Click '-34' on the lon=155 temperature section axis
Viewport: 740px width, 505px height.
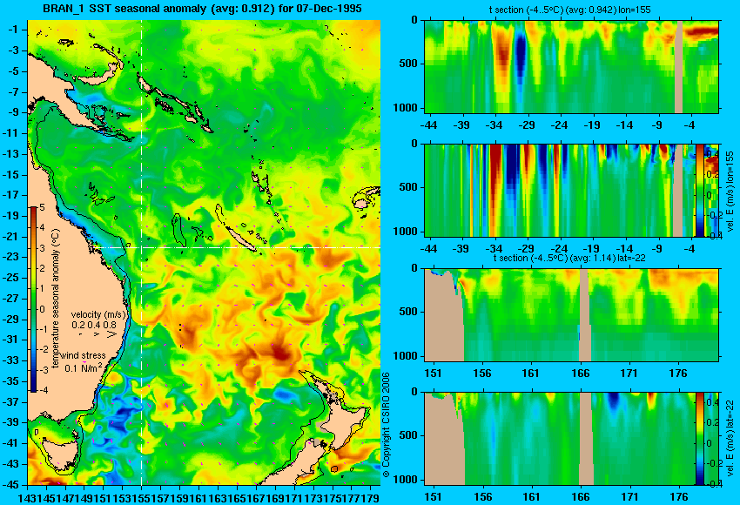494,125
